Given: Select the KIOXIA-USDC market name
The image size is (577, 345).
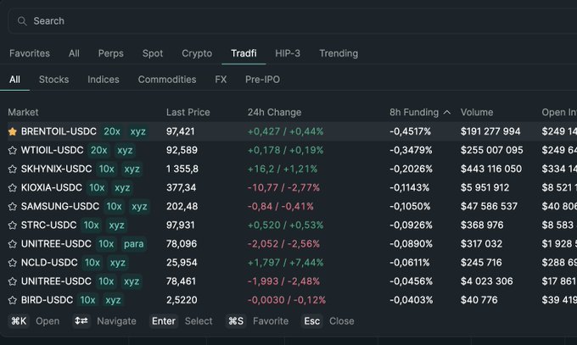Looking at the screenshot, I should click(52, 187).
